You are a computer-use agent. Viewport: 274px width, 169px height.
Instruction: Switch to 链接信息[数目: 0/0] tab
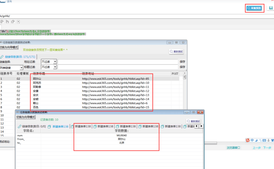pos(32,127)
